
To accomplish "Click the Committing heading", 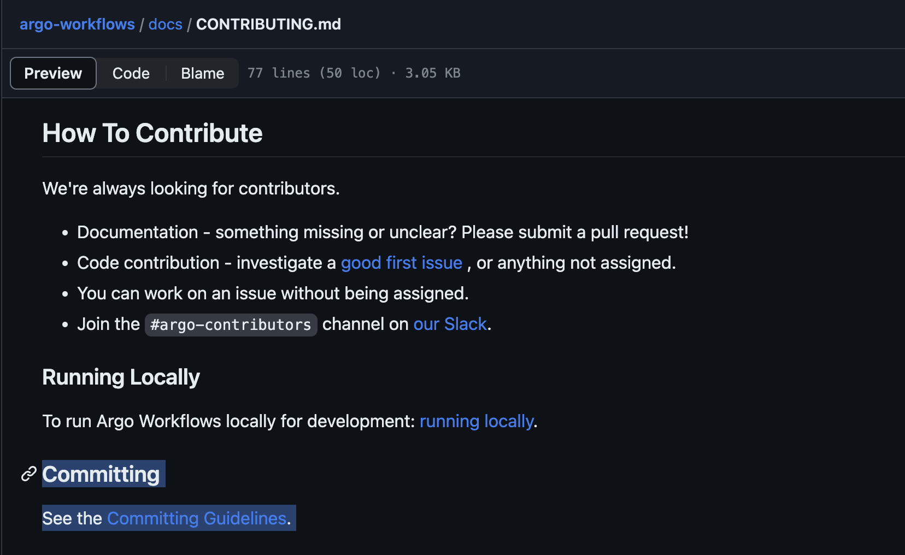I will click(101, 474).
